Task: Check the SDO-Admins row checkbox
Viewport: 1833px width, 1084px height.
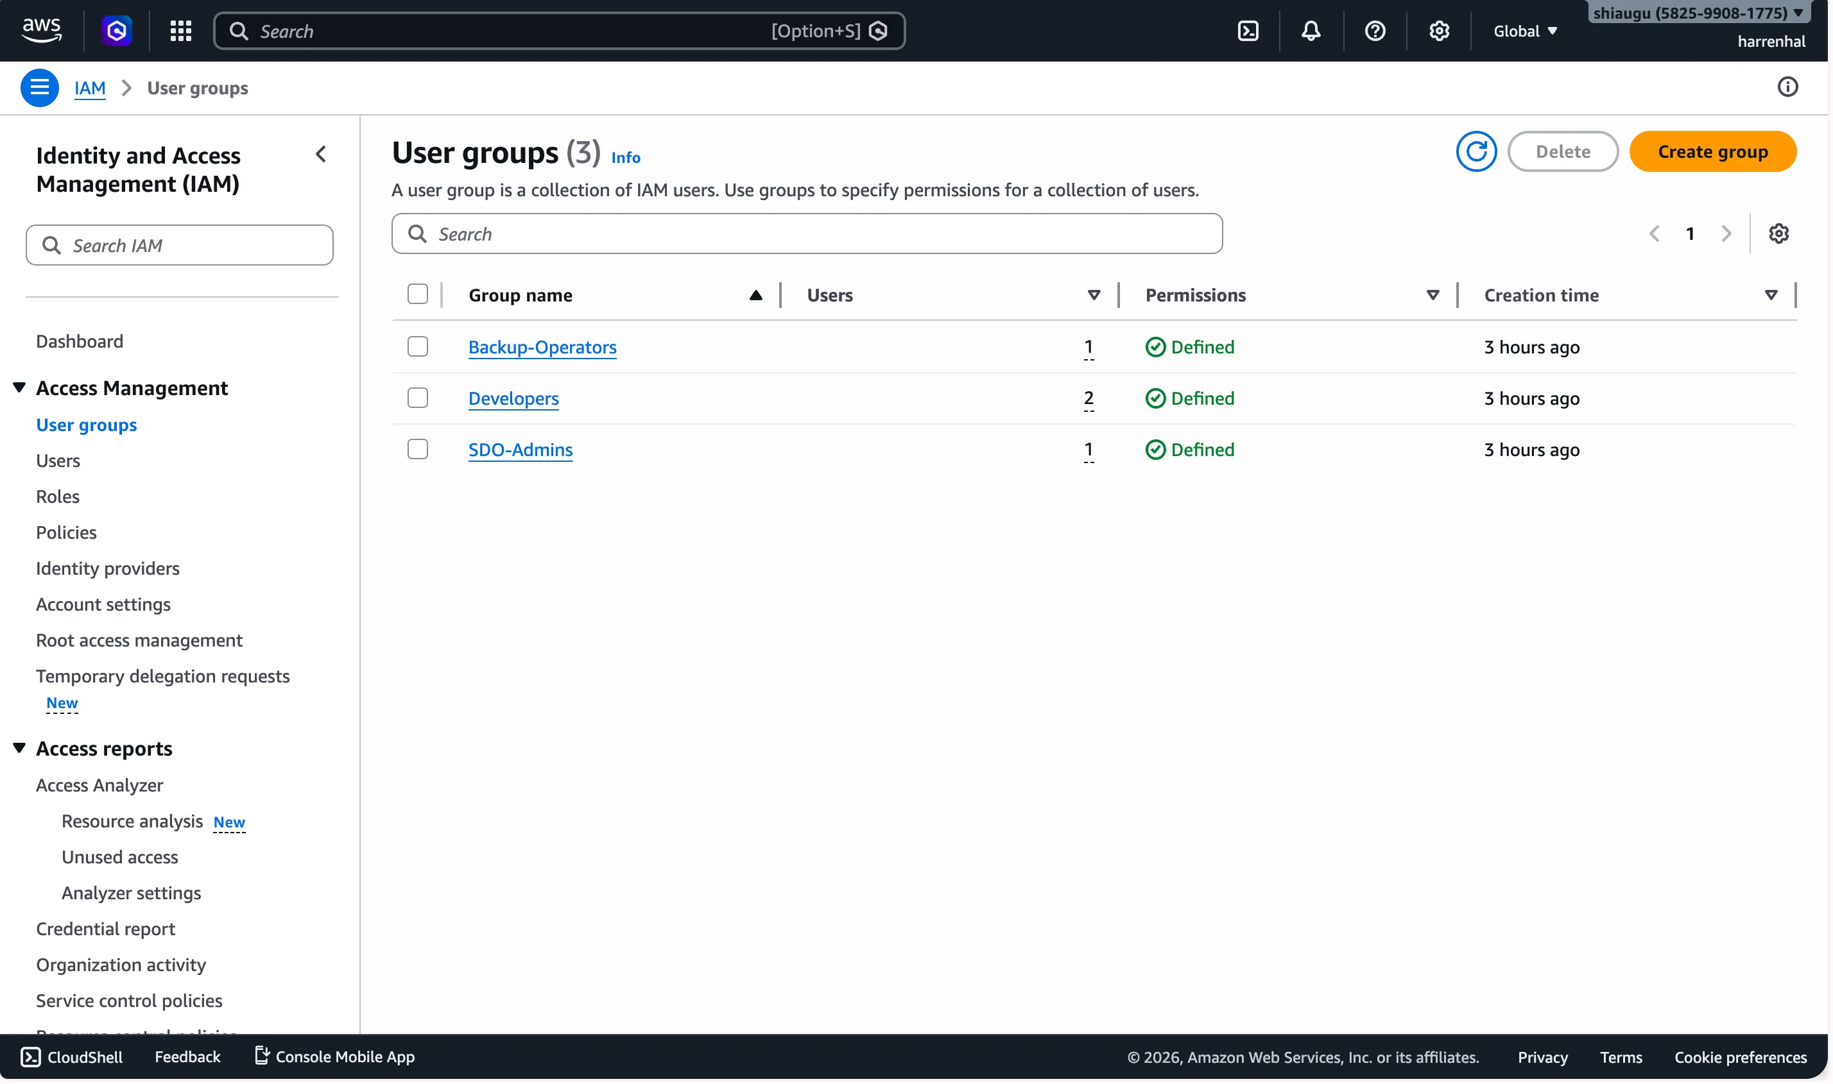Action: (x=417, y=449)
